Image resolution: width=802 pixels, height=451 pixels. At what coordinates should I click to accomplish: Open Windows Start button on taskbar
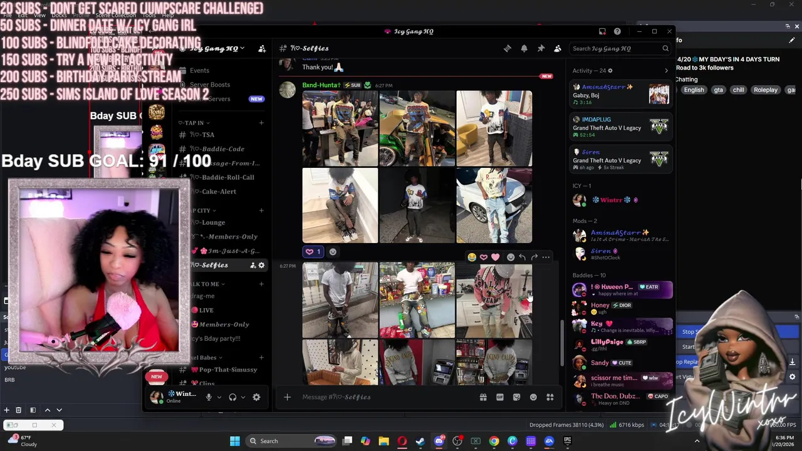[235, 441]
